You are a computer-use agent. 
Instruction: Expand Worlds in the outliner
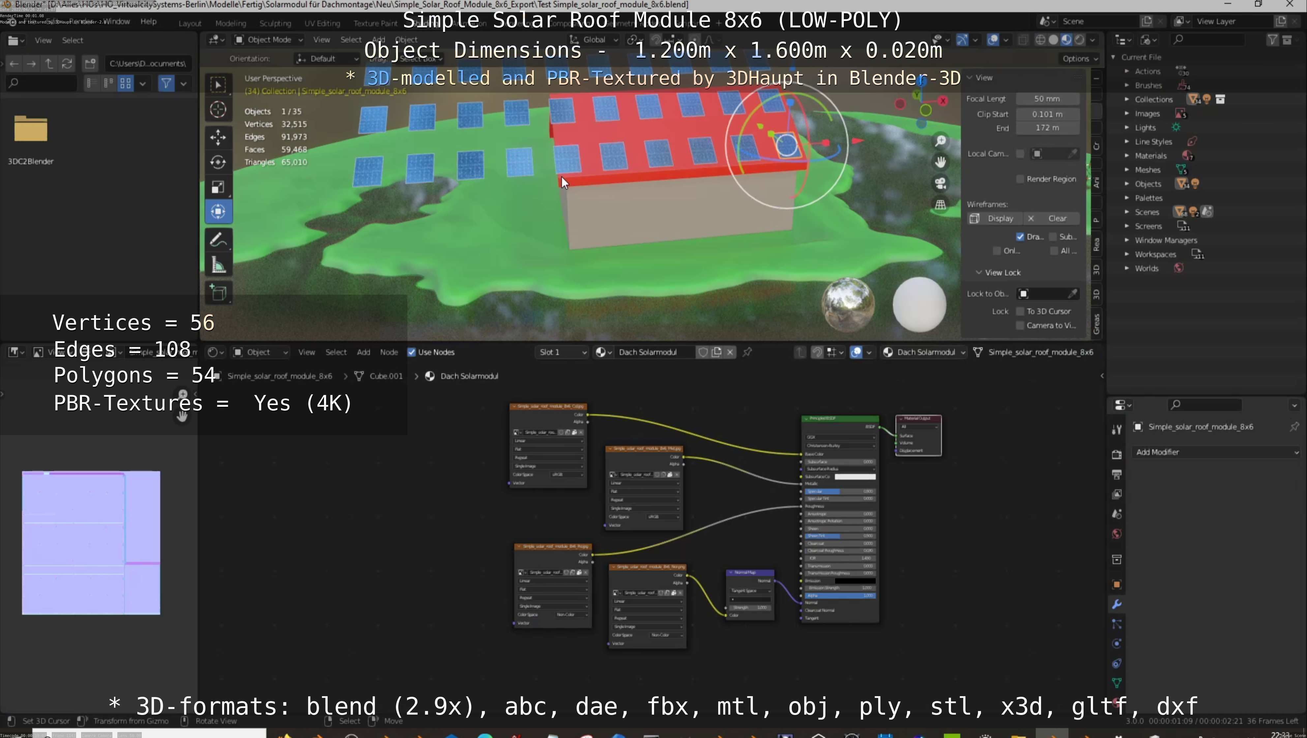pyautogui.click(x=1126, y=268)
